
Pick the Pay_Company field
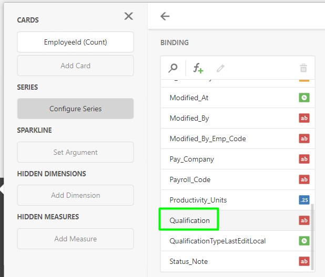tap(238, 159)
